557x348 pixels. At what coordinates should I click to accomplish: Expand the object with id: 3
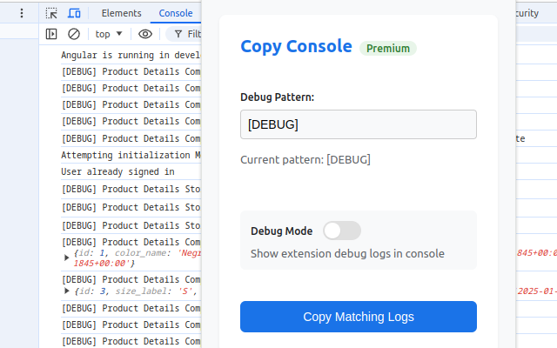pyautogui.click(x=68, y=291)
